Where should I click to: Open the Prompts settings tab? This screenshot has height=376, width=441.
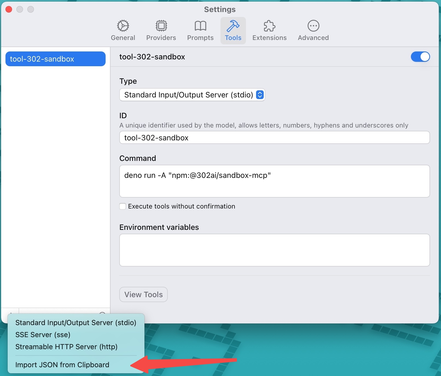[200, 30]
